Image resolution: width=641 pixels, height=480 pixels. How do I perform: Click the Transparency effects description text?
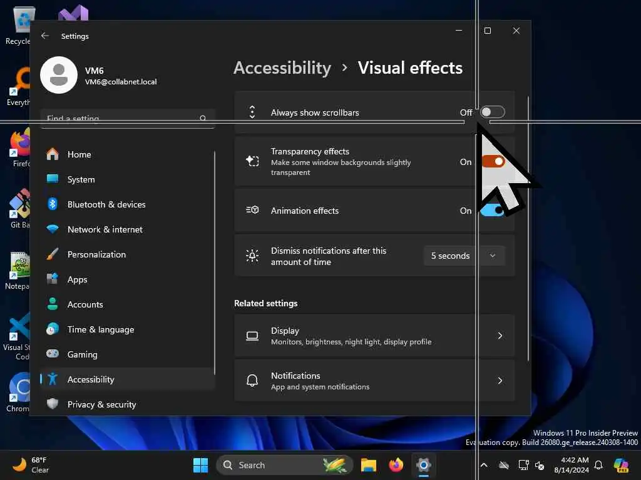[341, 167]
